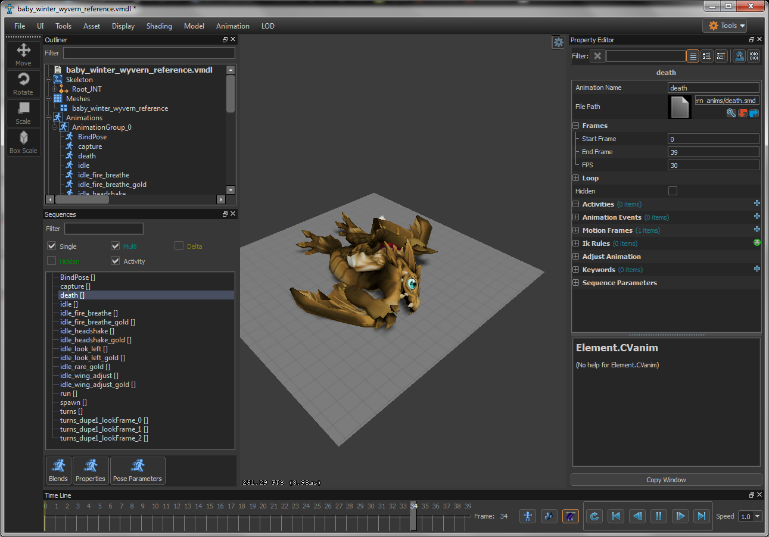Viewport: 769px width, 537px height.
Task: Tick the Hidden checkbox in Property Editor
Action: pos(673,191)
